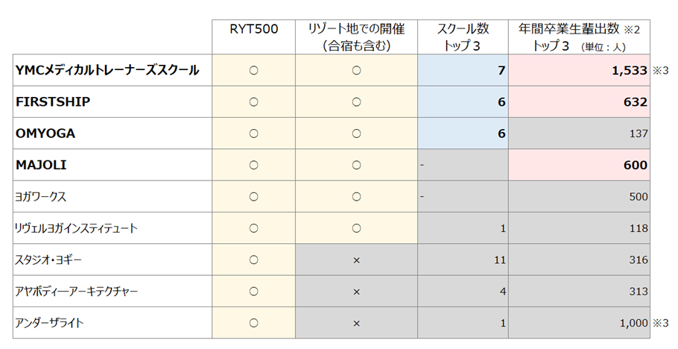Select the FIRSTSHIP row label

(x=53, y=102)
